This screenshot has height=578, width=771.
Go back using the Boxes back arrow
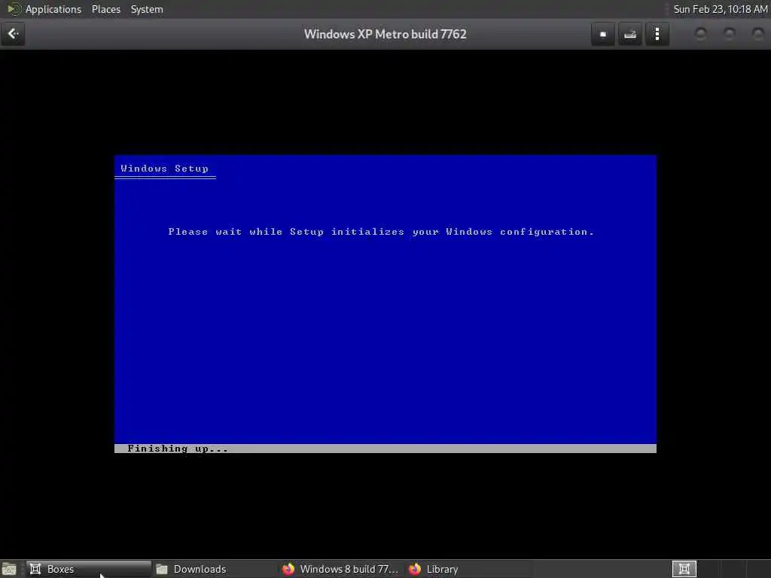(13, 34)
